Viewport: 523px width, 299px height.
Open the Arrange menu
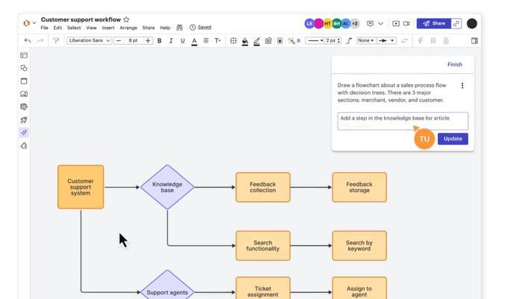point(129,28)
